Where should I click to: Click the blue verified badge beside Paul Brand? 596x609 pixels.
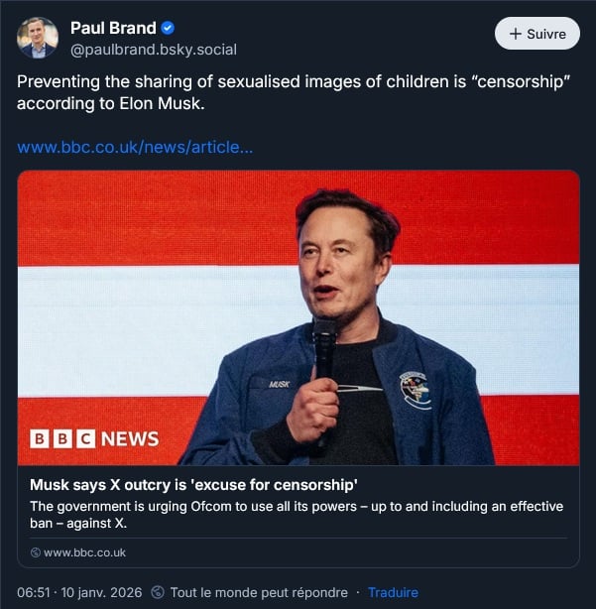(x=169, y=28)
